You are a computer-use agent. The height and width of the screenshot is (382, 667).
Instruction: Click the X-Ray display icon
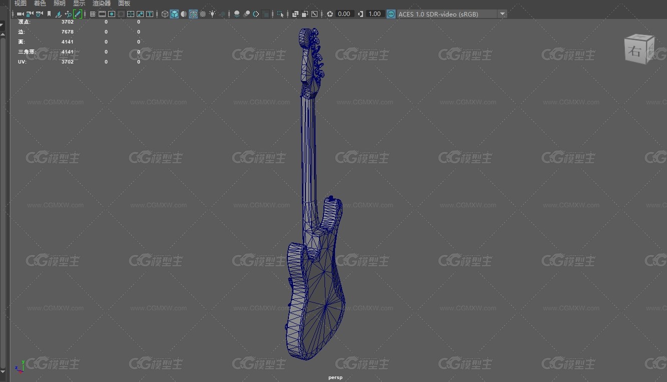pyautogui.click(x=295, y=14)
